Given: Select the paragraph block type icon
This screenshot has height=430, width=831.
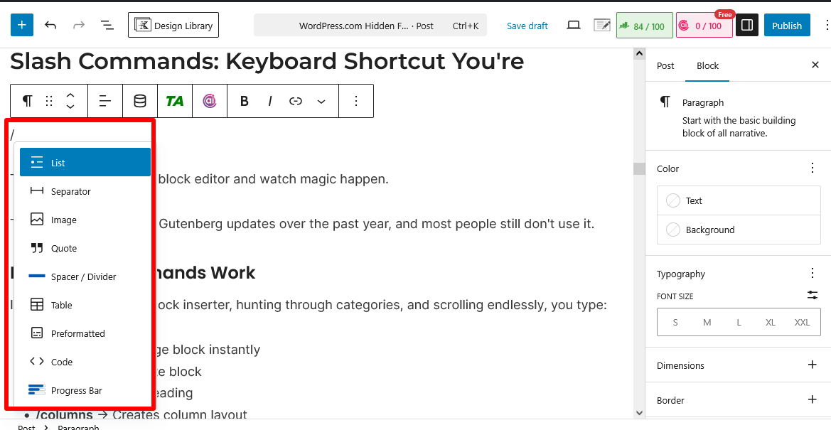Looking at the screenshot, I should click(26, 100).
